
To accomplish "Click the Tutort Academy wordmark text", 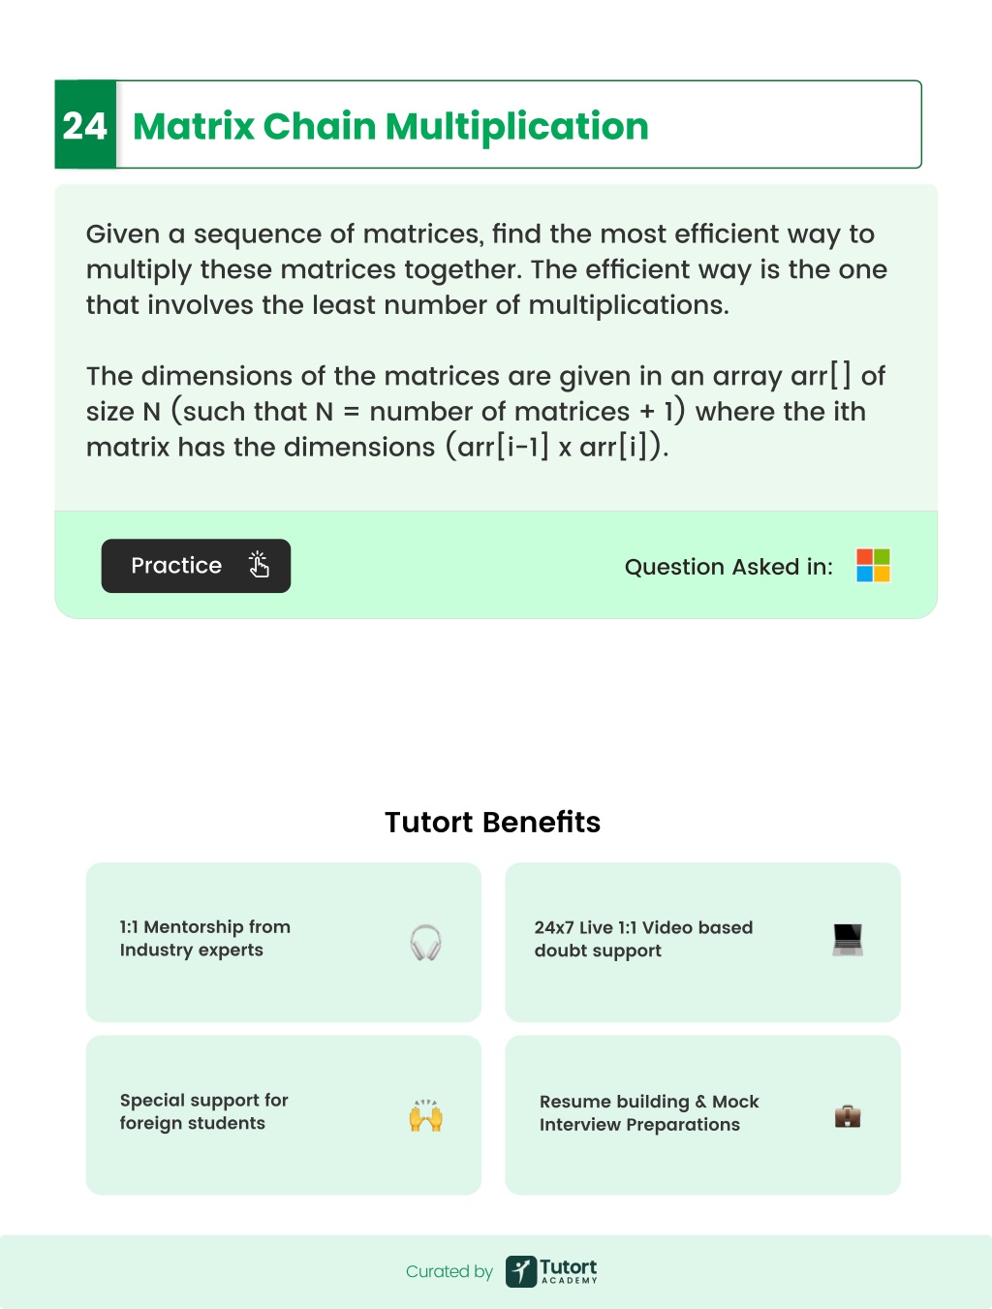I will click(x=569, y=1271).
